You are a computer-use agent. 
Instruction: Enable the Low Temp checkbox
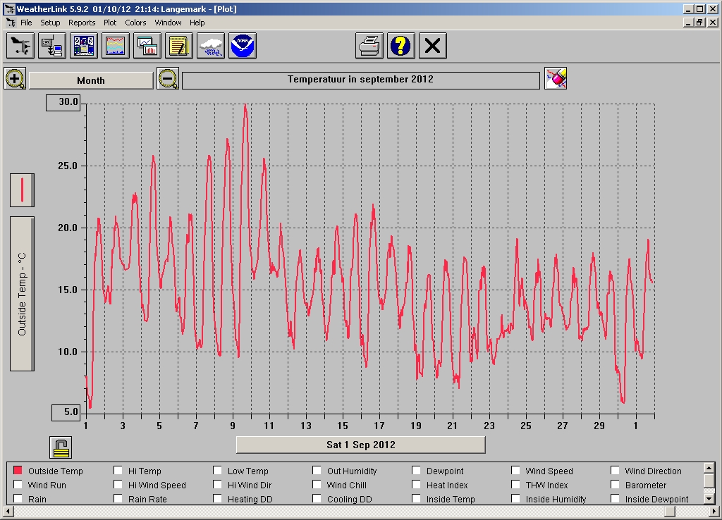click(218, 470)
